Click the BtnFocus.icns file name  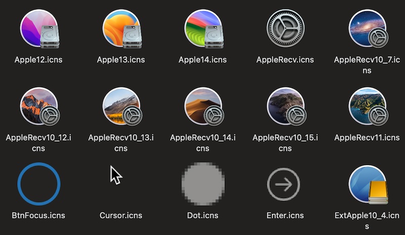pyautogui.click(x=38, y=215)
